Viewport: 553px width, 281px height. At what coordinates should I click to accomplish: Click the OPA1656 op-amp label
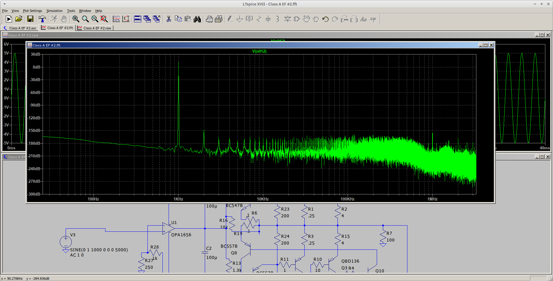coord(181,235)
